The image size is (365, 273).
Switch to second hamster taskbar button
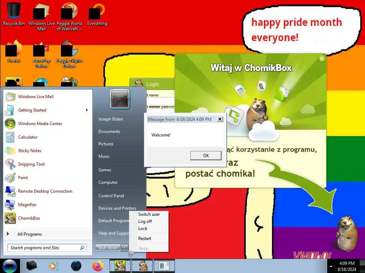[142, 266]
